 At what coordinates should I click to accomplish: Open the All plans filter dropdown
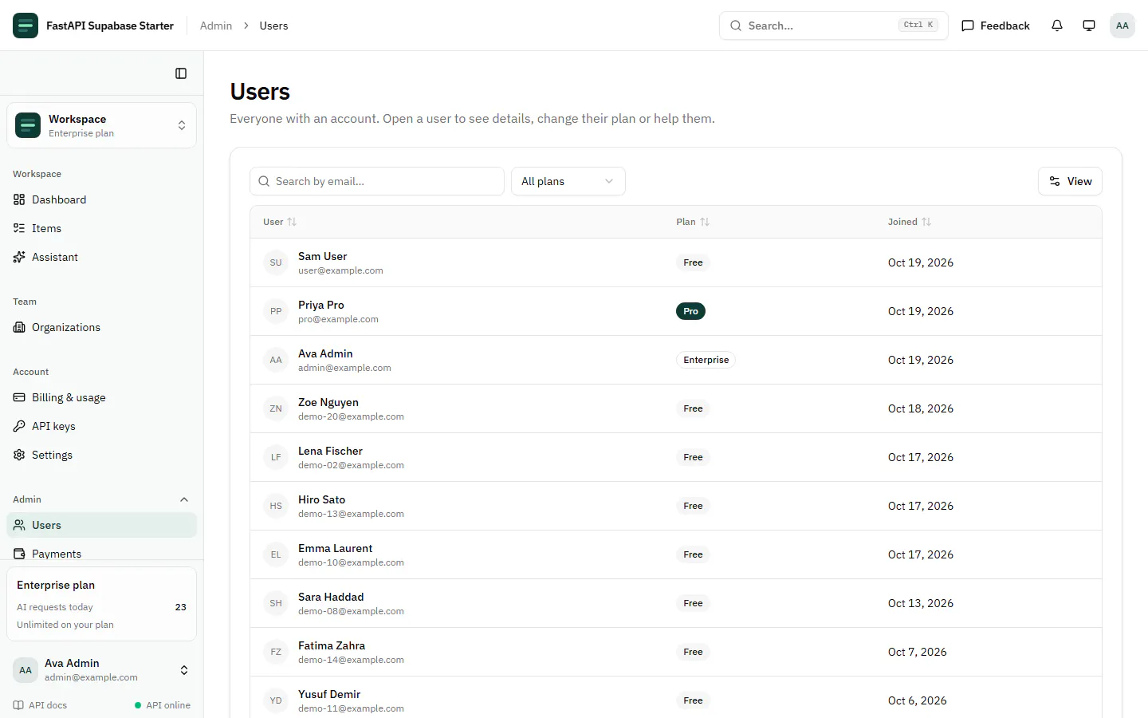pos(568,181)
